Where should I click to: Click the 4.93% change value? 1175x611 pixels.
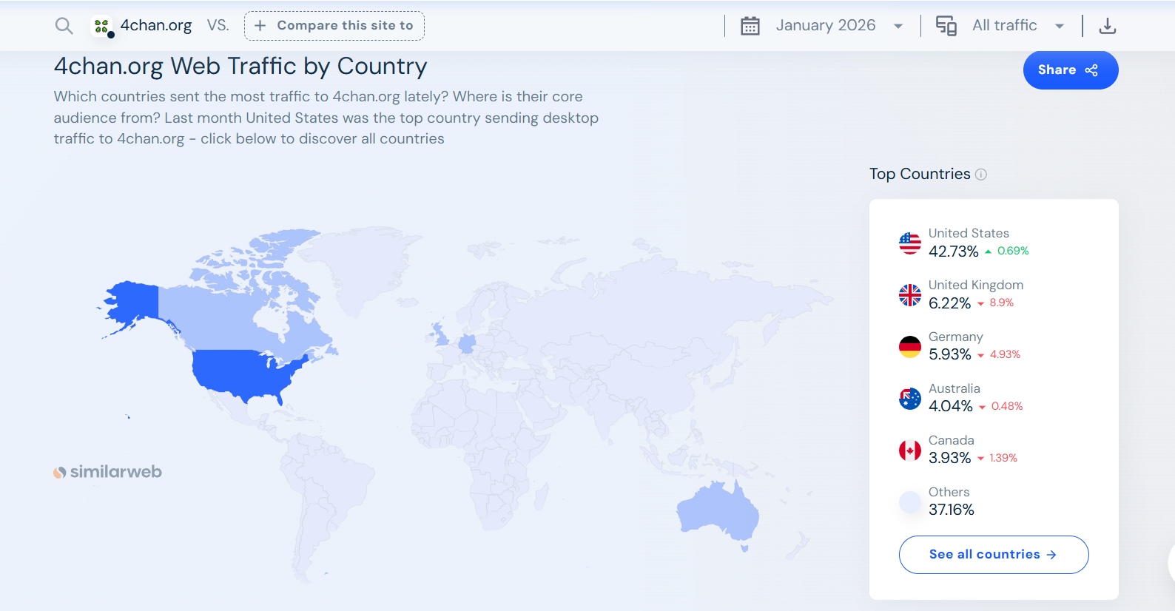(1005, 354)
